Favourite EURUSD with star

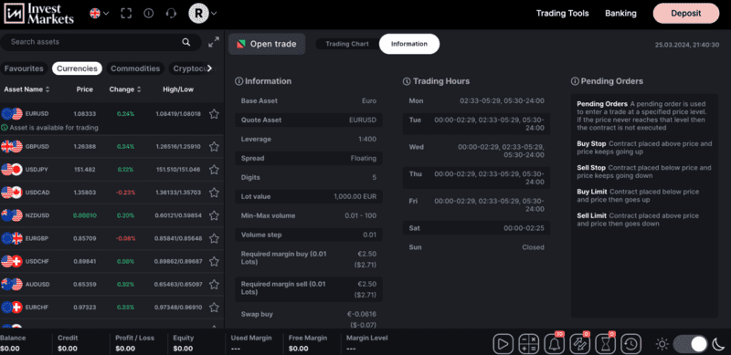click(214, 114)
